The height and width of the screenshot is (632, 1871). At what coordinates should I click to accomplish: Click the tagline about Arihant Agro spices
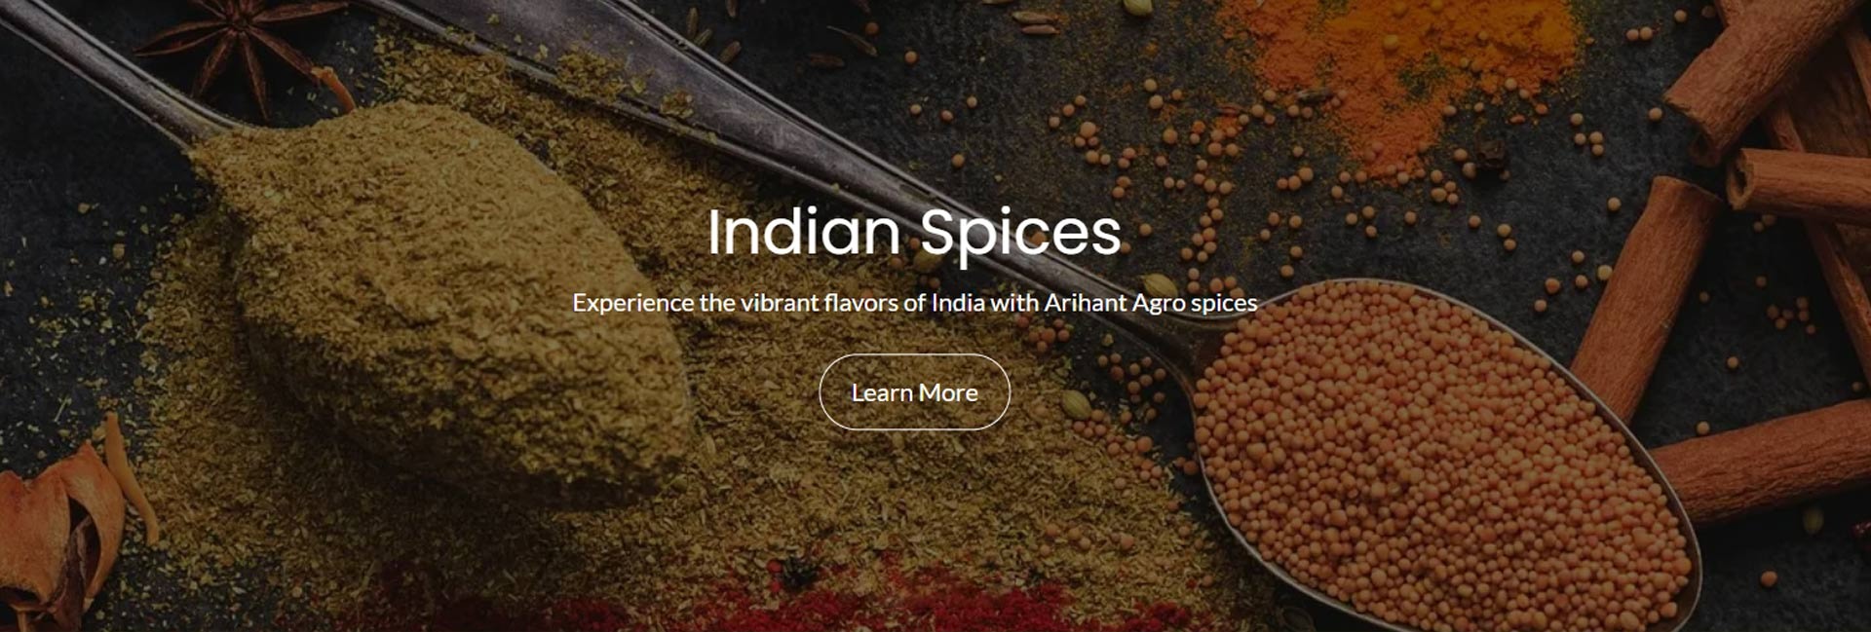click(x=914, y=303)
